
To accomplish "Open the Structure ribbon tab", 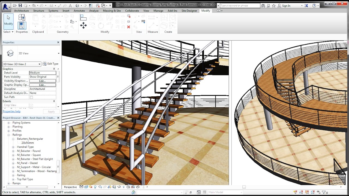I will [39, 11].
